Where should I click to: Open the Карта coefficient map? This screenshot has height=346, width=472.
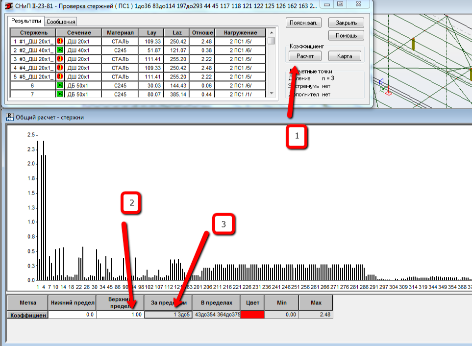pyautogui.click(x=345, y=56)
